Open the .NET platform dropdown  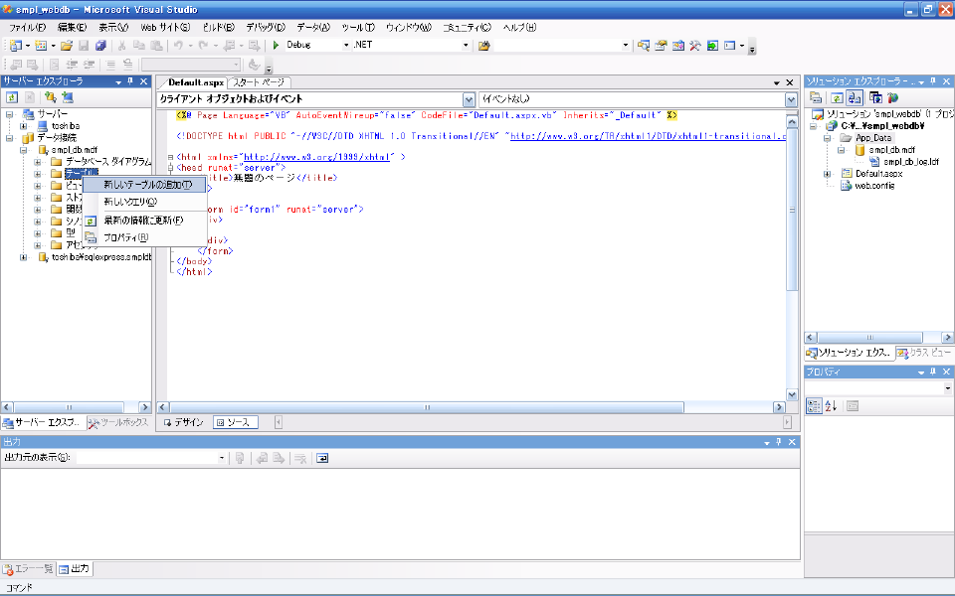pyautogui.click(x=466, y=45)
